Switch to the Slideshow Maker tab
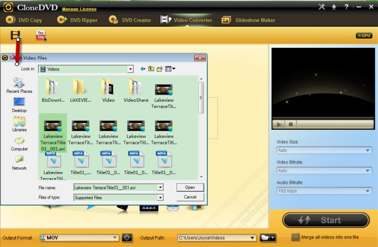 coord(248,20)
